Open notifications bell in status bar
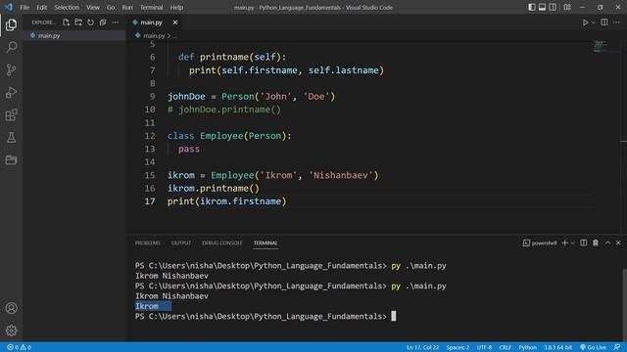This screenshot has height=352, width=627. (617, 347)
